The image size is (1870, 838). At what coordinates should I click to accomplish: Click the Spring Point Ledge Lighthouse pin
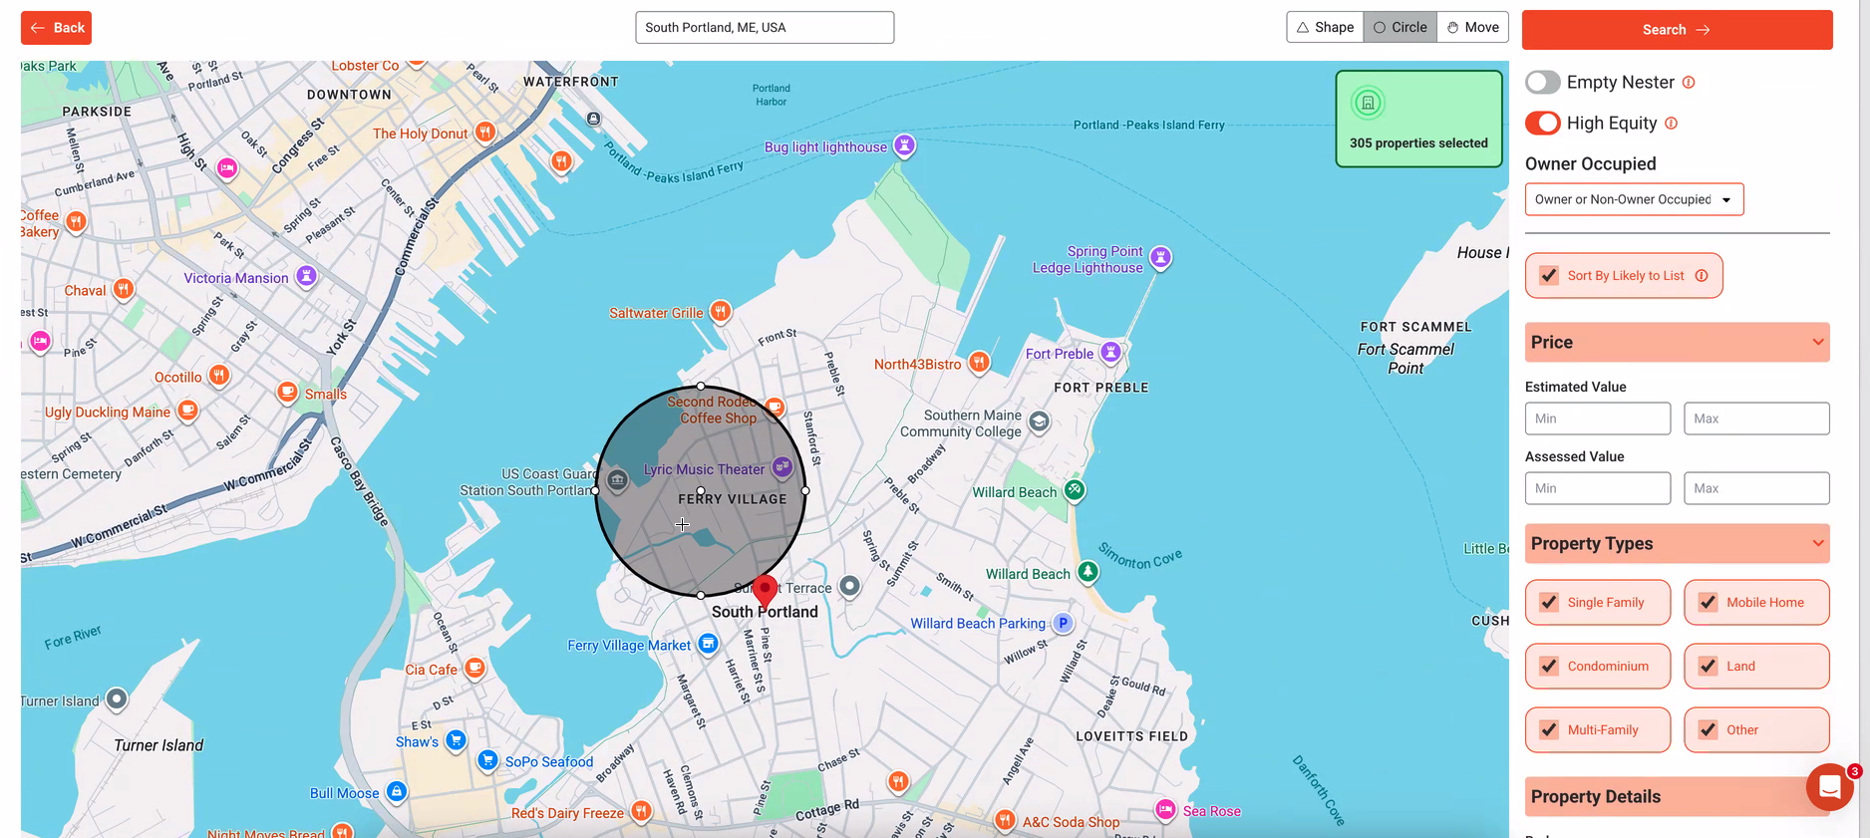(x=1160, y=258)
